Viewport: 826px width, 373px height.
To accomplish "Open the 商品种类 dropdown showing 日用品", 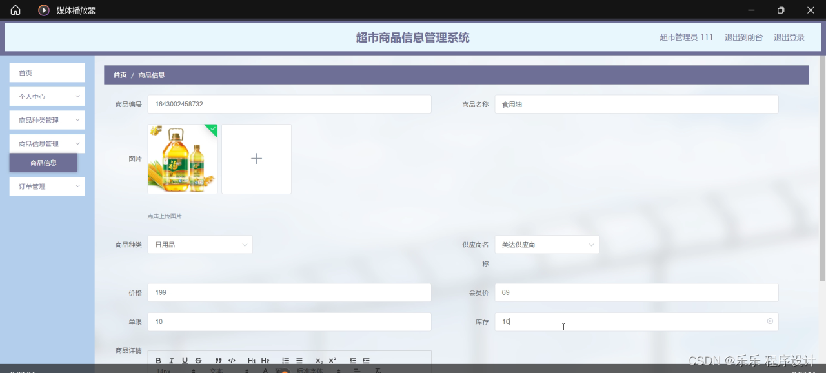I will (200, 244).
